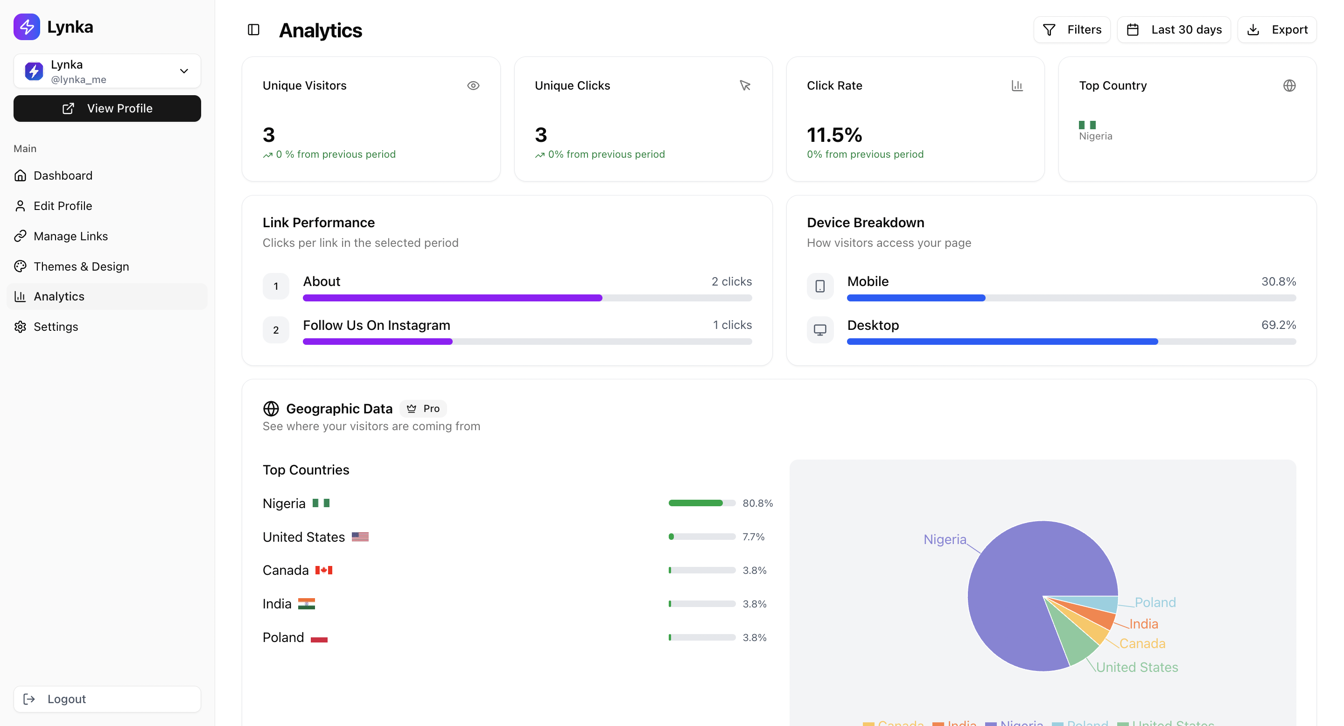Image resolution: width=1344 pixels, height=726 pixels.
Task: Click the link icon beside Manage Links
Action: (21, 236)
